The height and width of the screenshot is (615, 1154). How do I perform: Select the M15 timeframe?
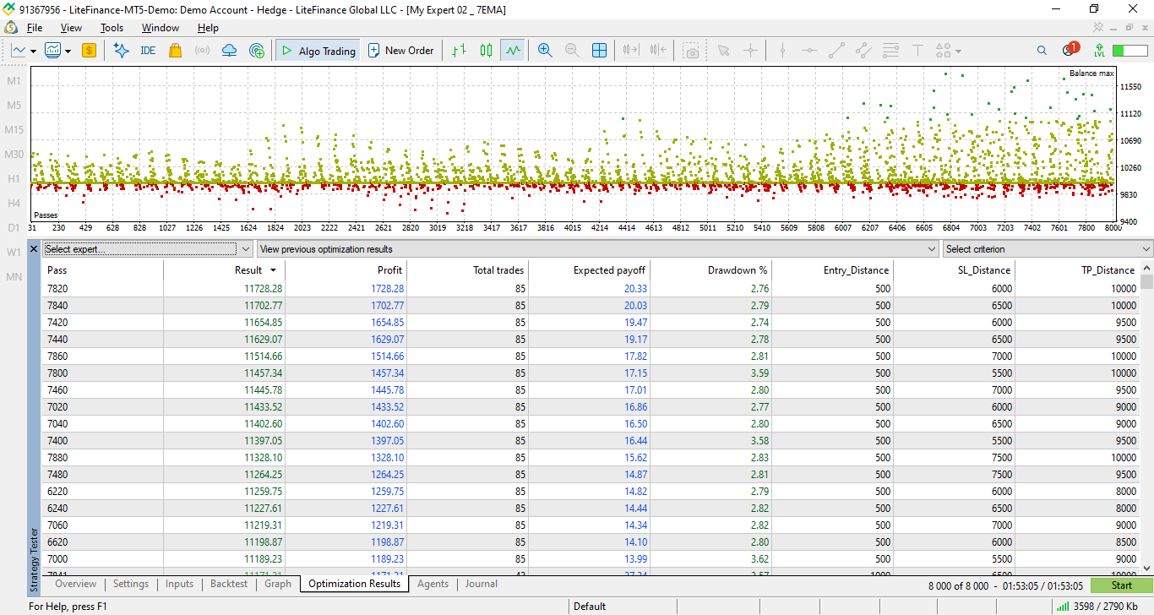tap(14, 130)
